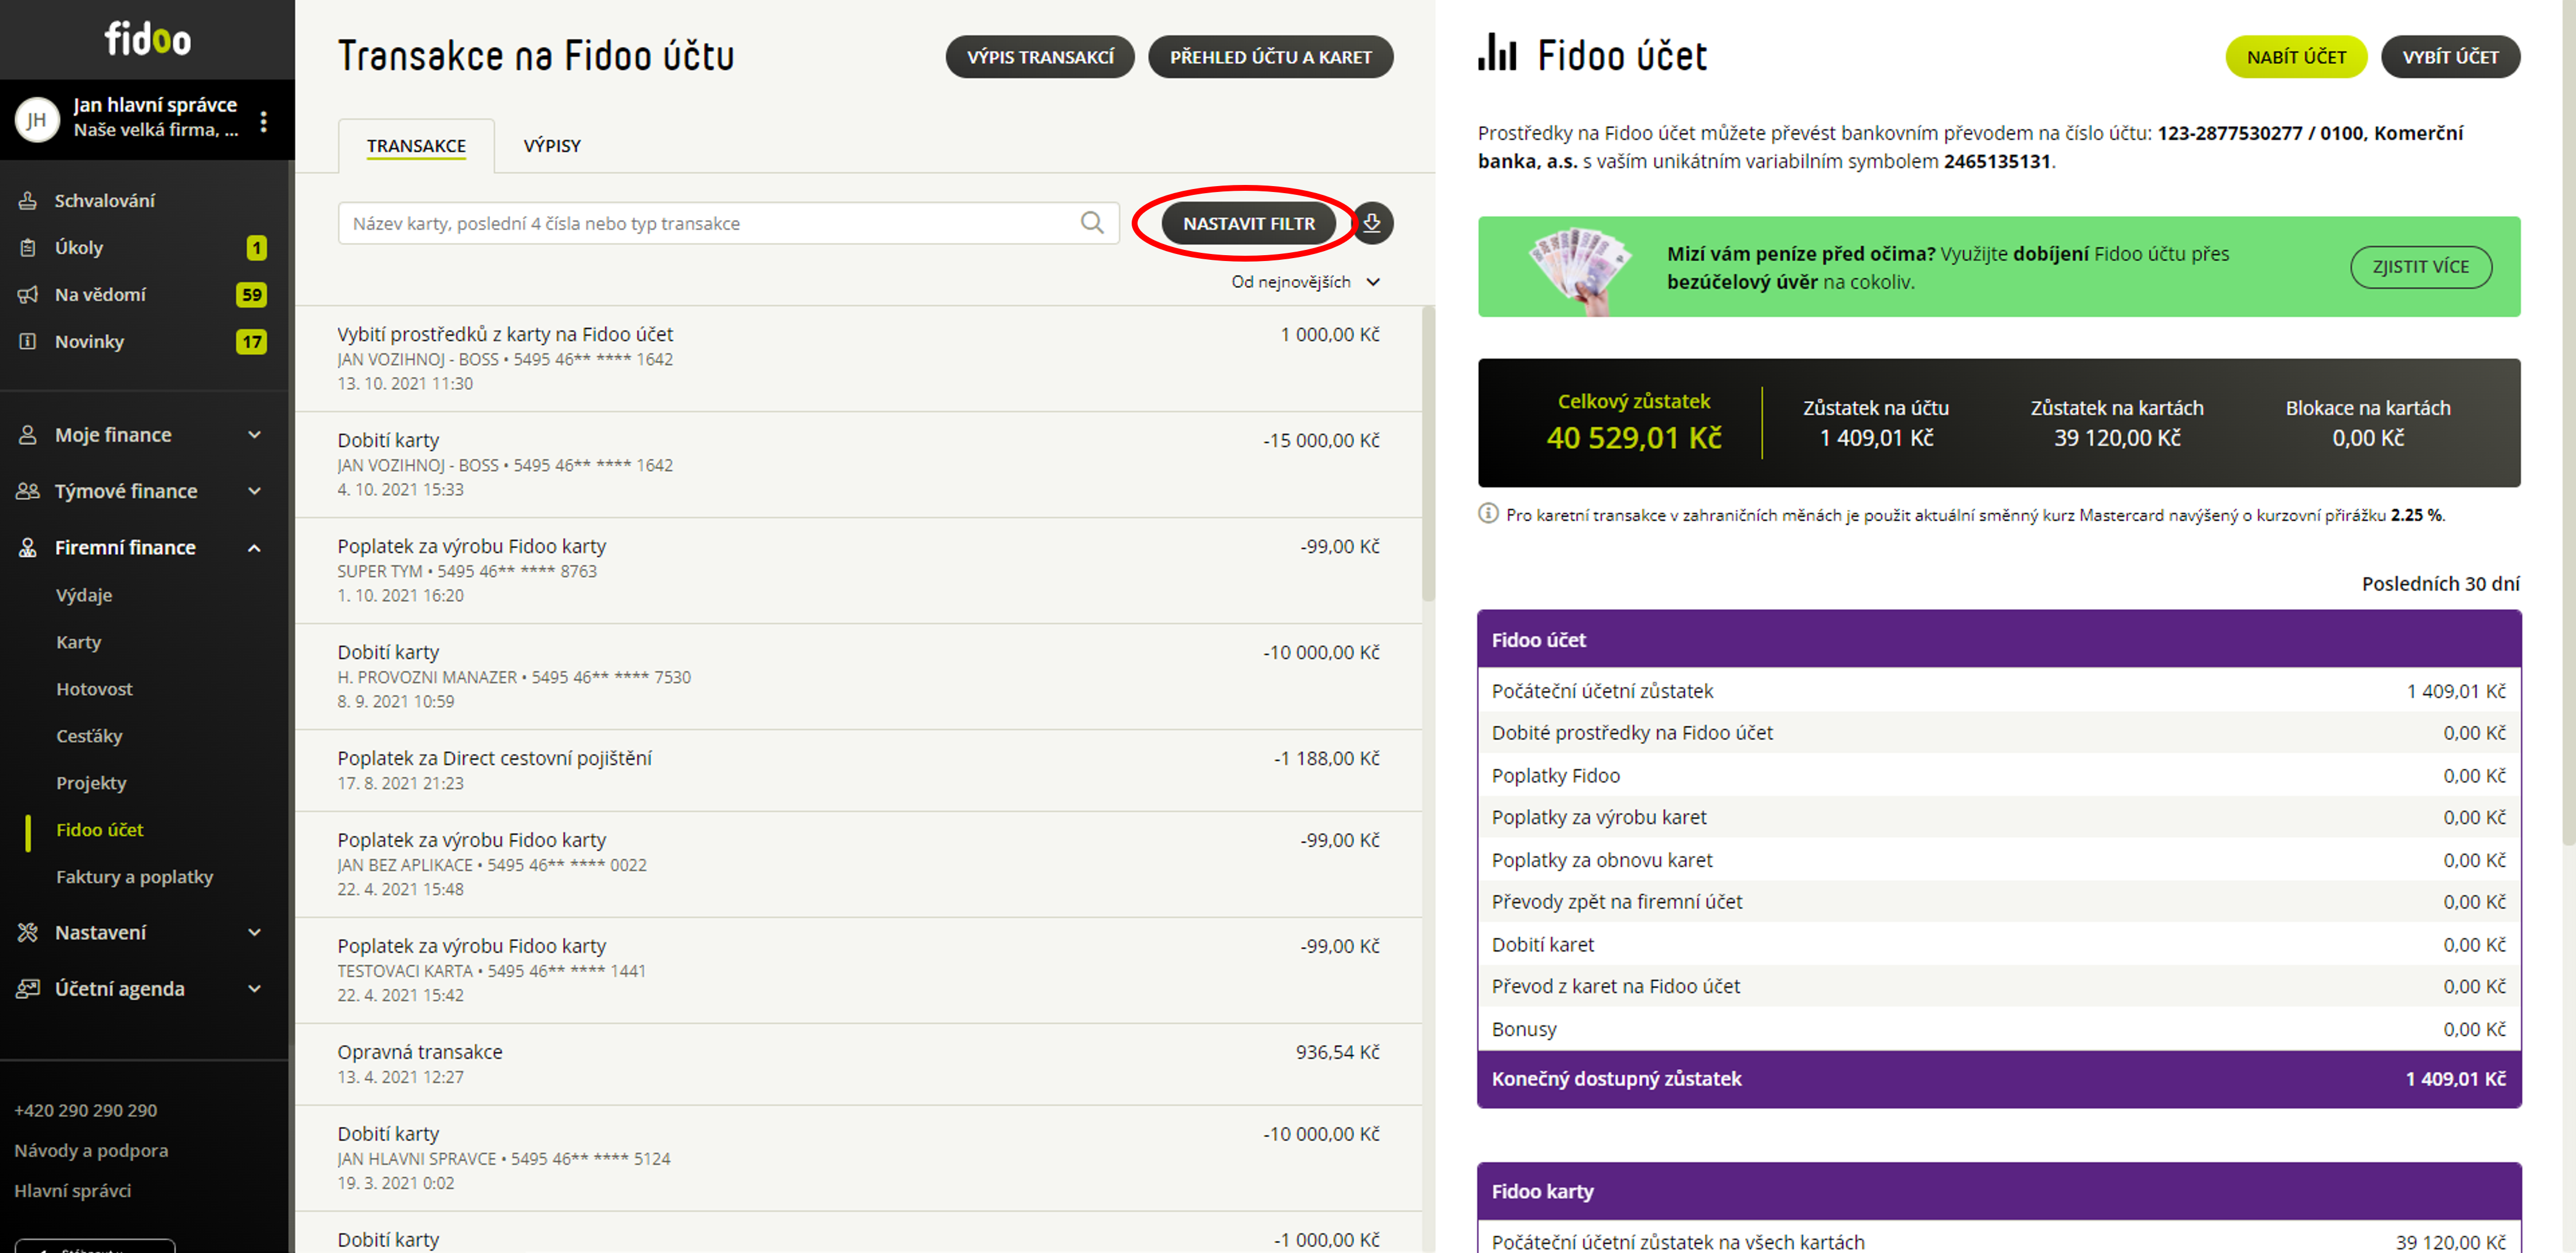This screenshot has width=2576, height=1253.
Task: Click the Nastavení tools icon
Action: 28,932
